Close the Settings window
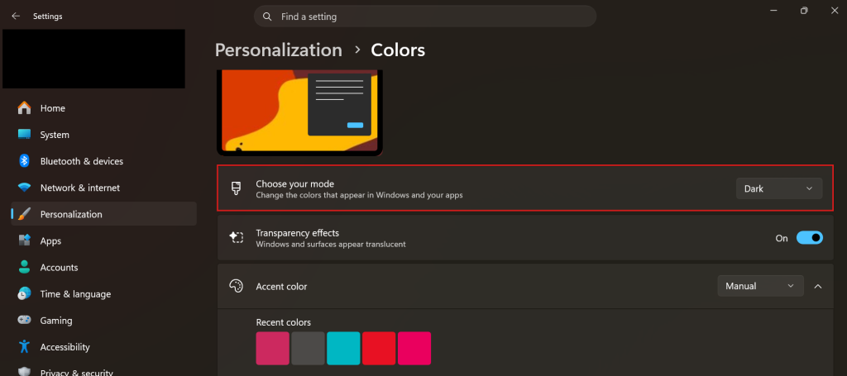This screenshot has height=376, width=847. tap(834, 10)
